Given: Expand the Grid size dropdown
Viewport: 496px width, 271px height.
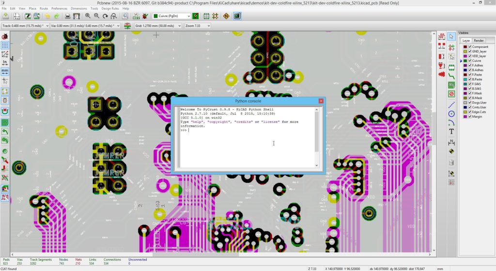Looking at the screenshot, I should pyautogui.click(x=157, y=26).
